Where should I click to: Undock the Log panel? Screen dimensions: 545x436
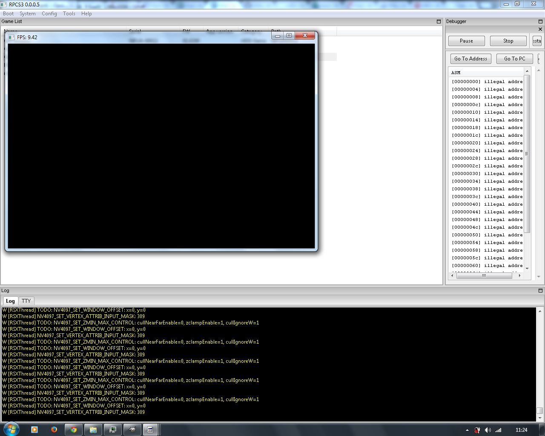pyautogui.click(x=540, y=290)
